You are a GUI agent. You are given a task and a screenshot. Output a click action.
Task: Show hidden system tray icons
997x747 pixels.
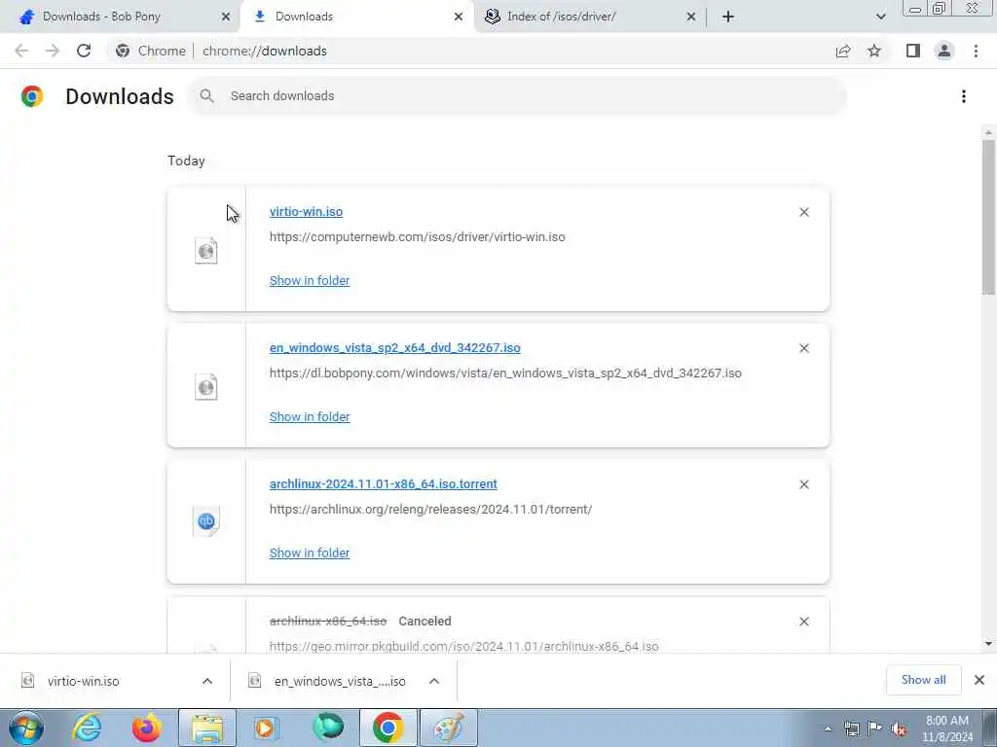click(828, 729)
